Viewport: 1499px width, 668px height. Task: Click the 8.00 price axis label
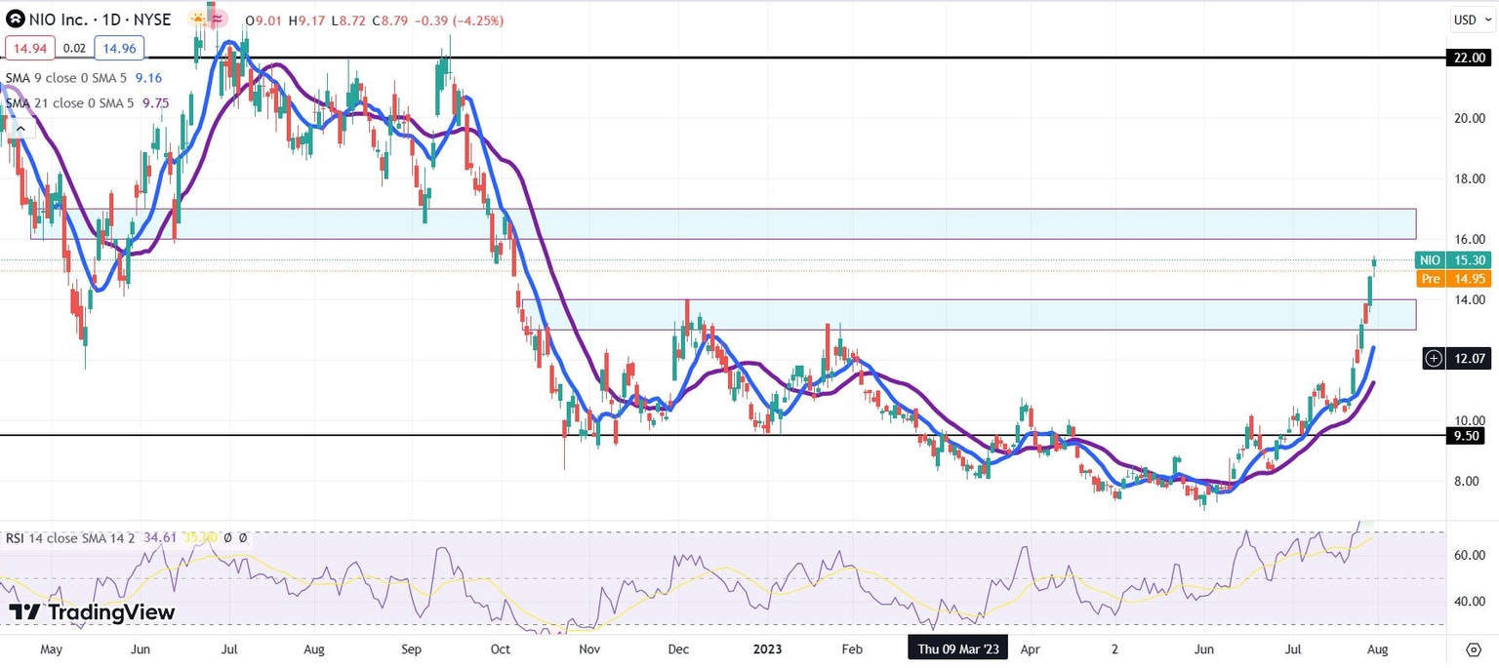[1469, 482]
